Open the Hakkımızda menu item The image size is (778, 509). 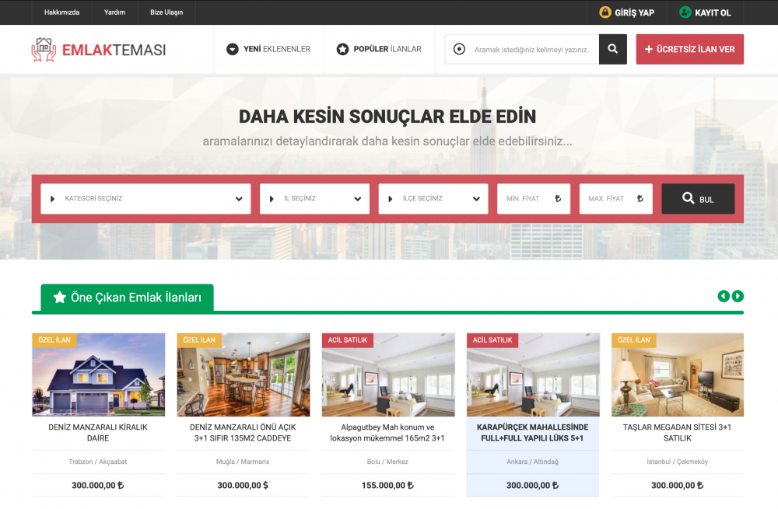click(x=61, y=12)
